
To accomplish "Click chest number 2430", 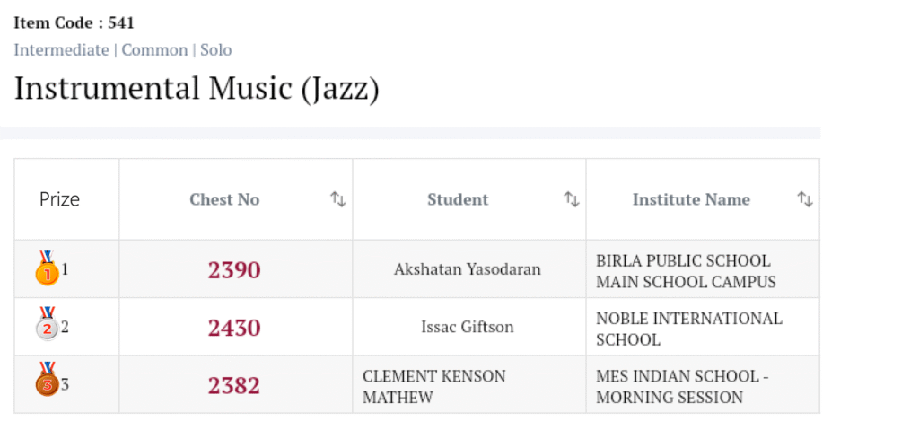I will coord(234,328).
